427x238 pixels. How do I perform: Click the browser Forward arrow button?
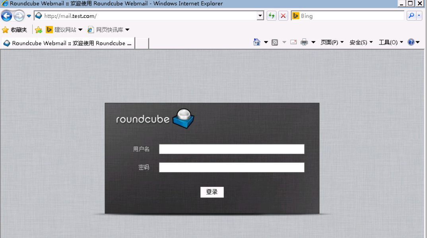tap(19, 16)
